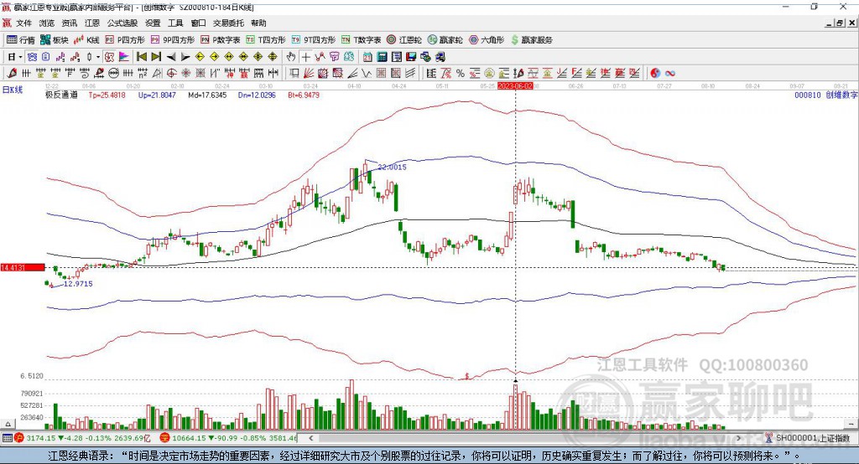Open the 9T四方形 tool
The width and height of the screenshot is (859, 464).
click(314, 40)
